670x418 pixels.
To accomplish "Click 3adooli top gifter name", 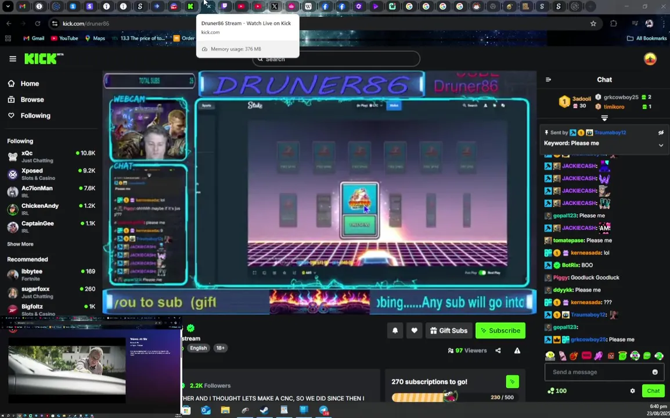I will tap(582, 99).
